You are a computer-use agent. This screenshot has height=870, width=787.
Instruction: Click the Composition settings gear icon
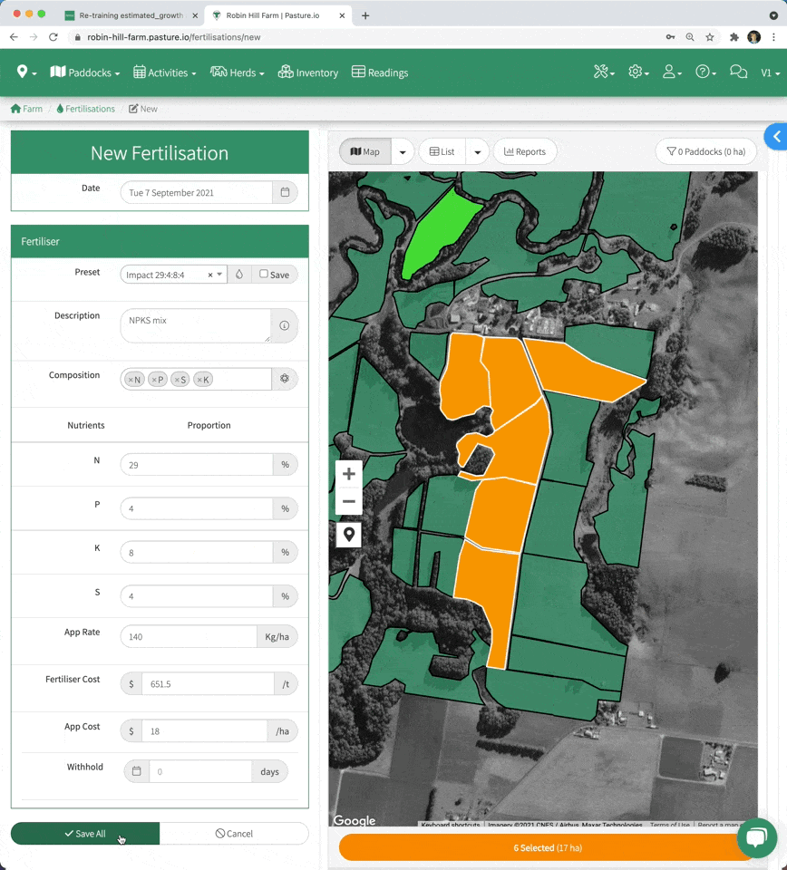click(x=285, y=379)
